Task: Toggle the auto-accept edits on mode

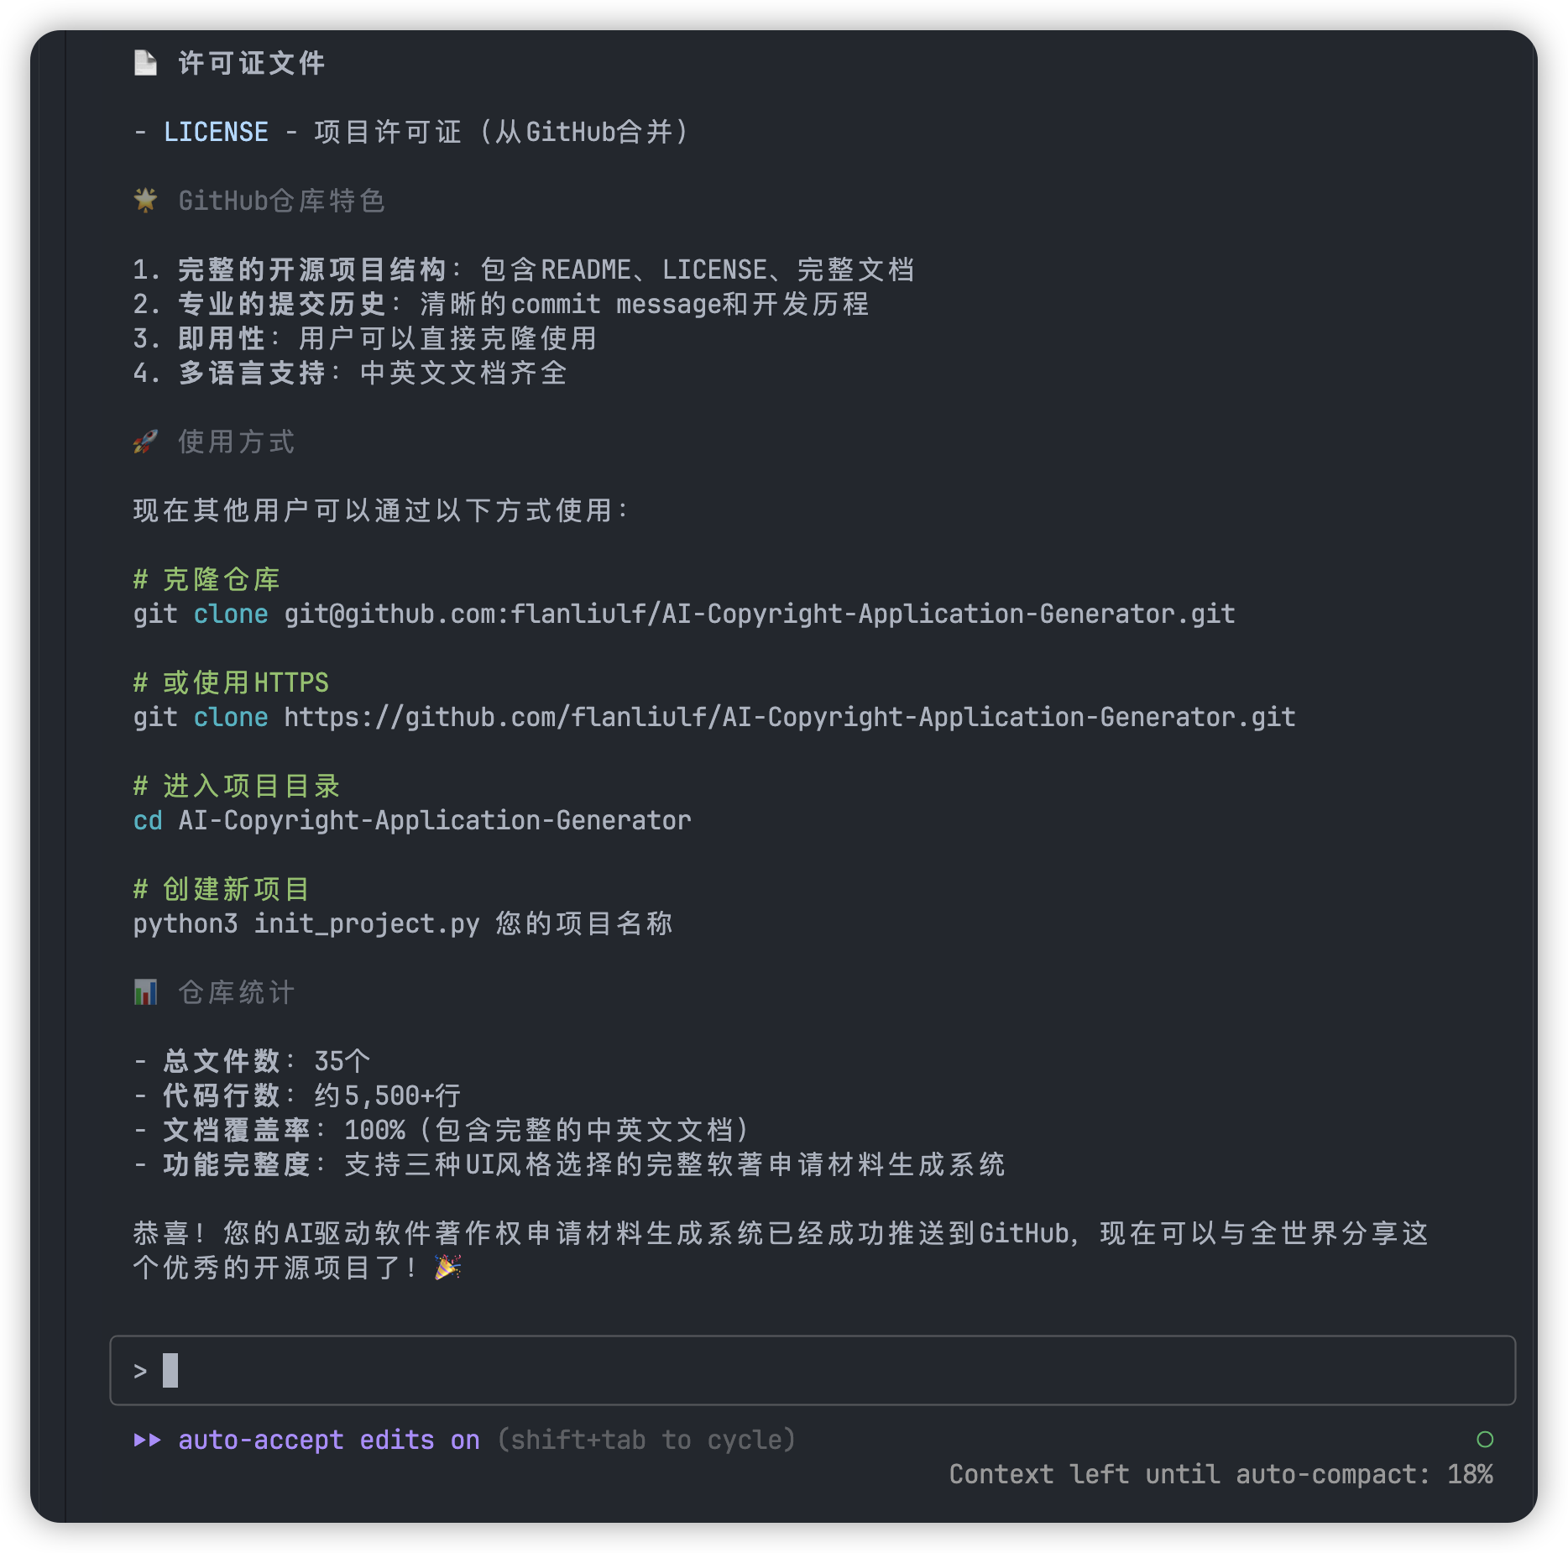Action: click(328, 1440)
